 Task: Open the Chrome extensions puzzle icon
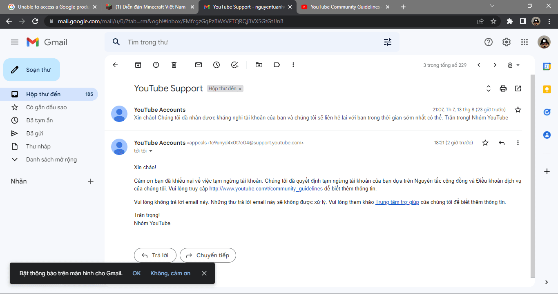pyautogui.click(x=509, y=21)
